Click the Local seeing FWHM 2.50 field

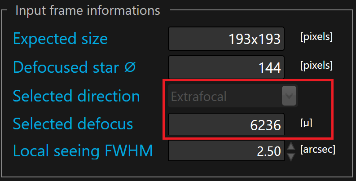point(226,151)
